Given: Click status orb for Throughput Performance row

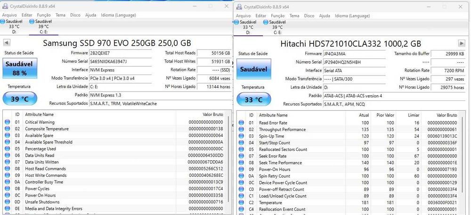Looking at the screenshot, I should 241,129.
